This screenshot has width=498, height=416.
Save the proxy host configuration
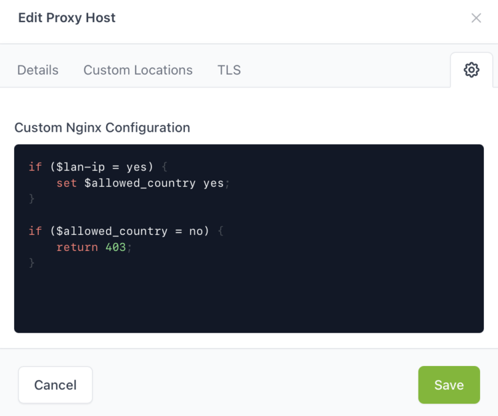click(x=449, y=385)
